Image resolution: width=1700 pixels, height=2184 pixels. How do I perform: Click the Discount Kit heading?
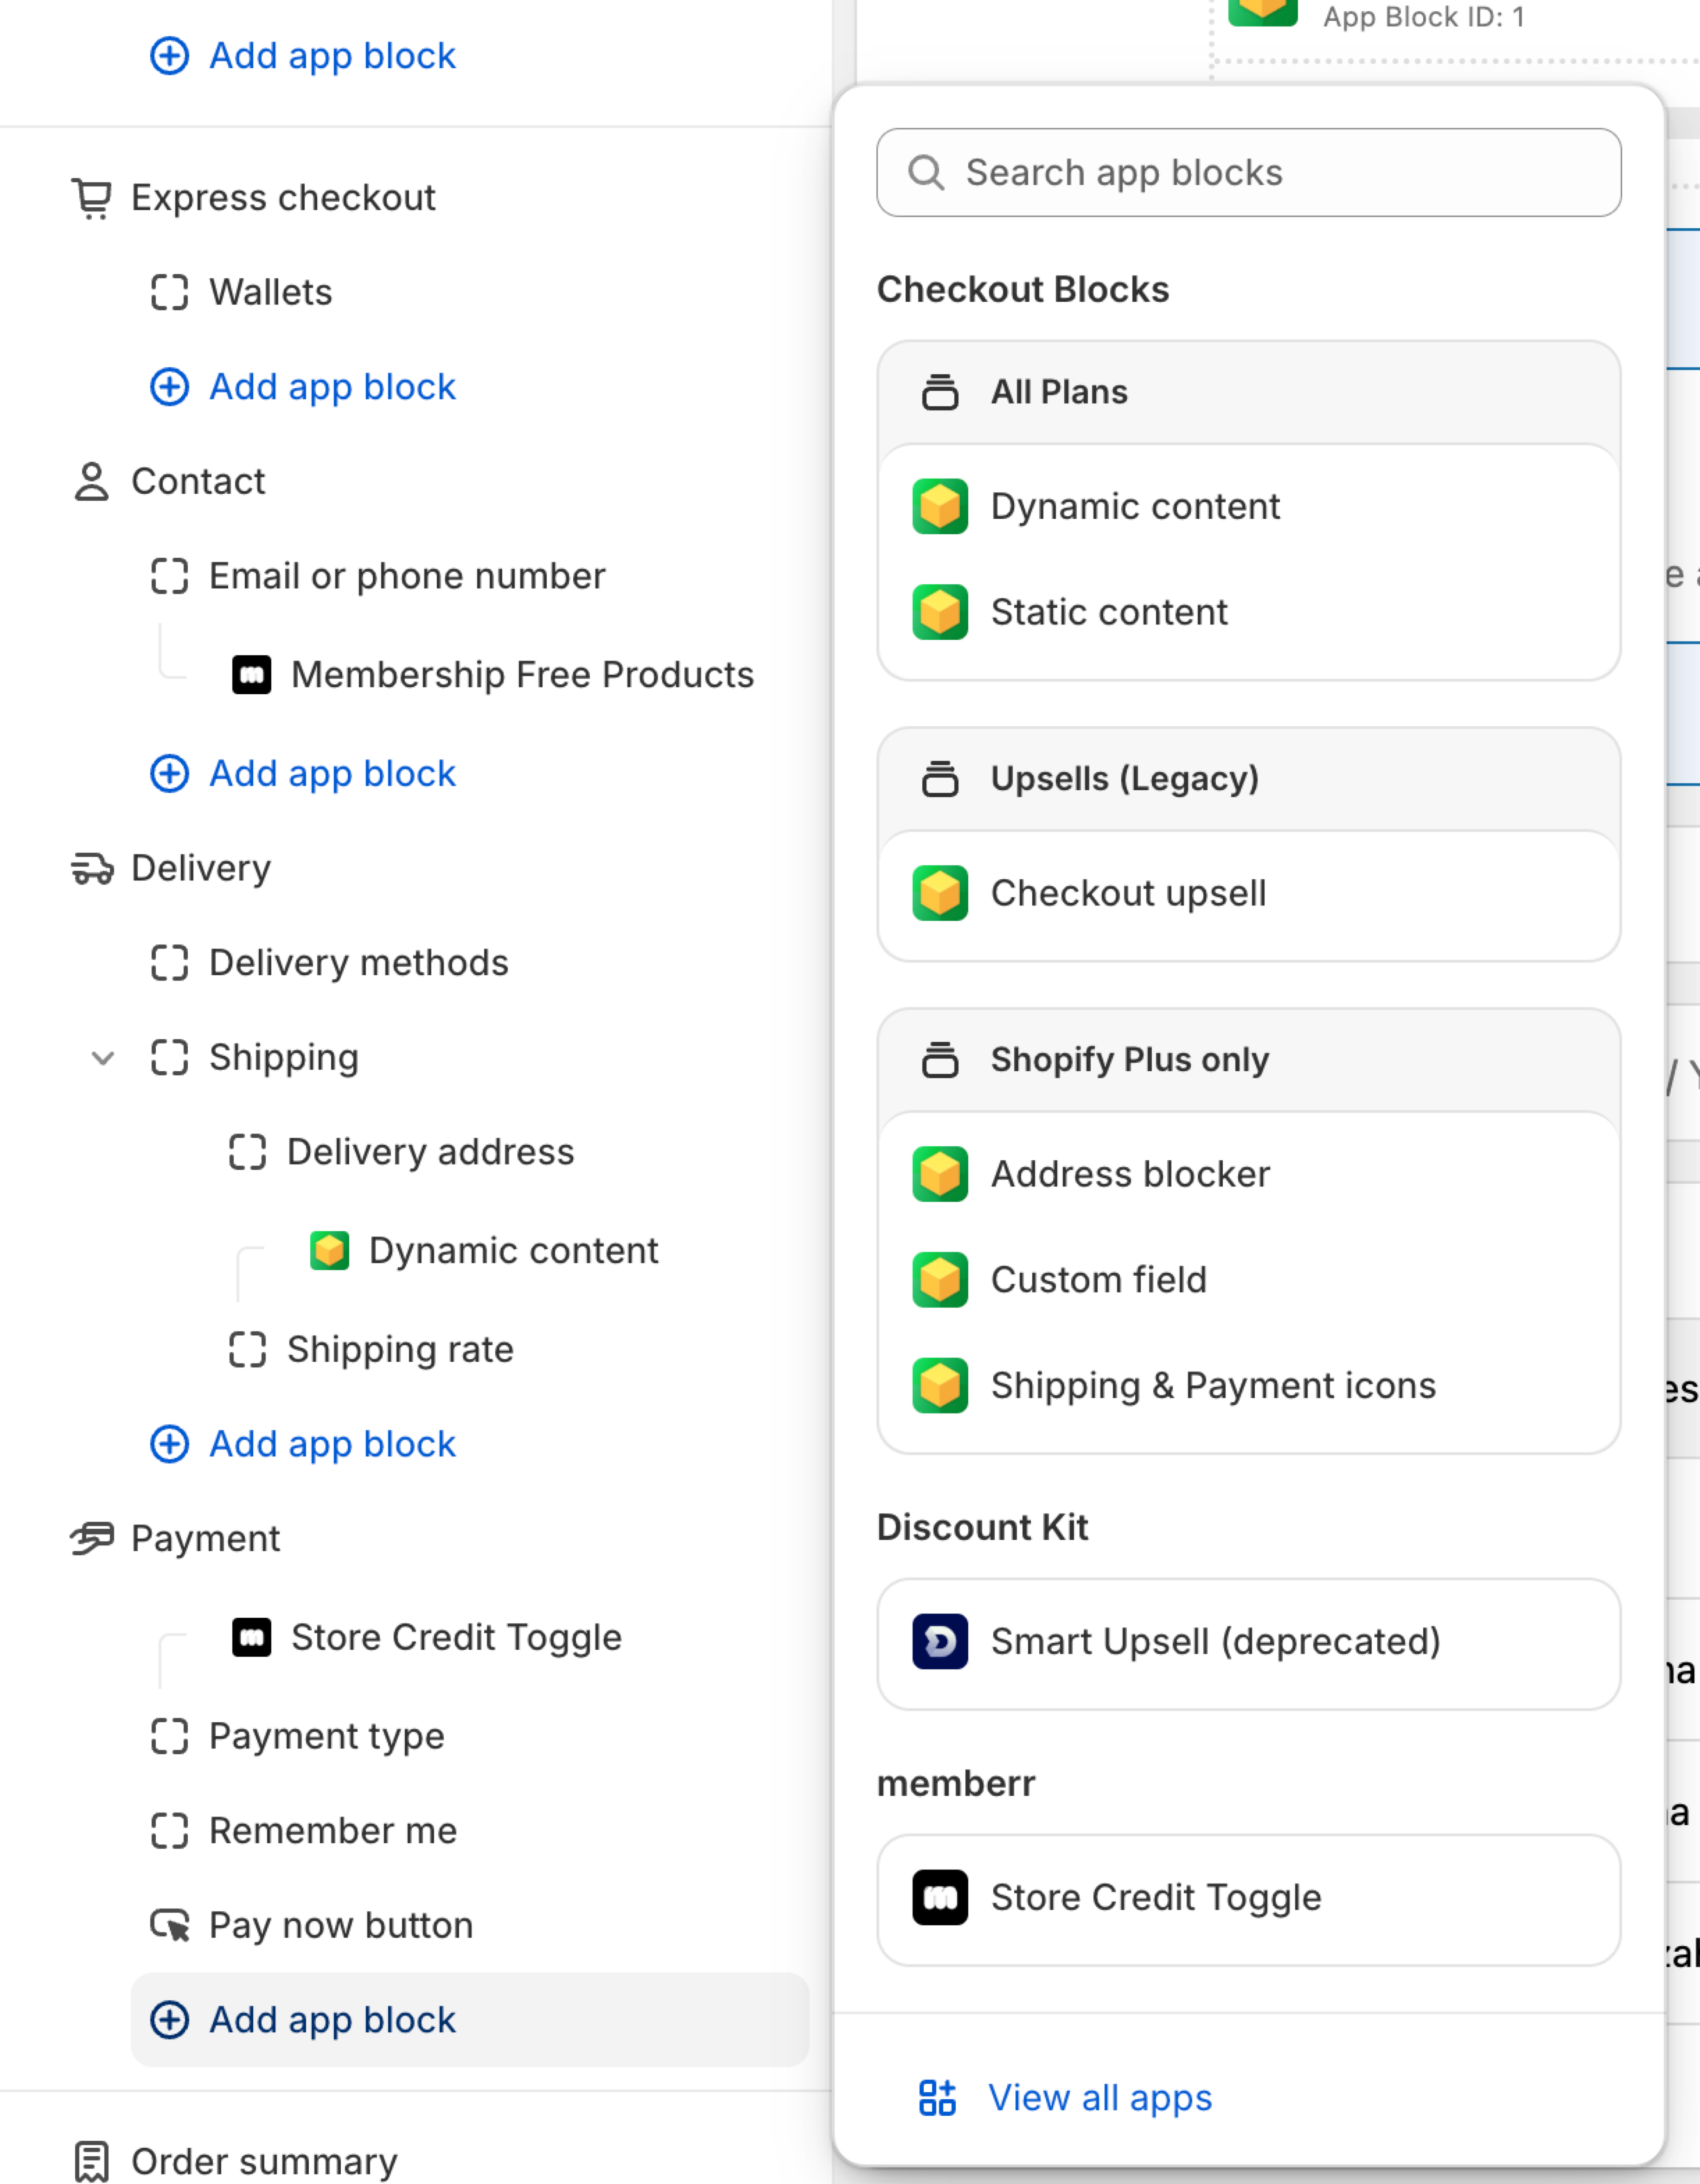click(982, 1528)
